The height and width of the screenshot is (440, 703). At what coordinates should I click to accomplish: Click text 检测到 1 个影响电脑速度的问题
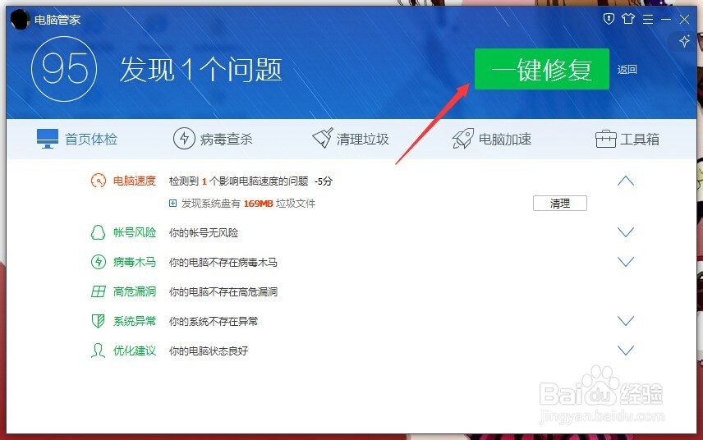(238, 181)
